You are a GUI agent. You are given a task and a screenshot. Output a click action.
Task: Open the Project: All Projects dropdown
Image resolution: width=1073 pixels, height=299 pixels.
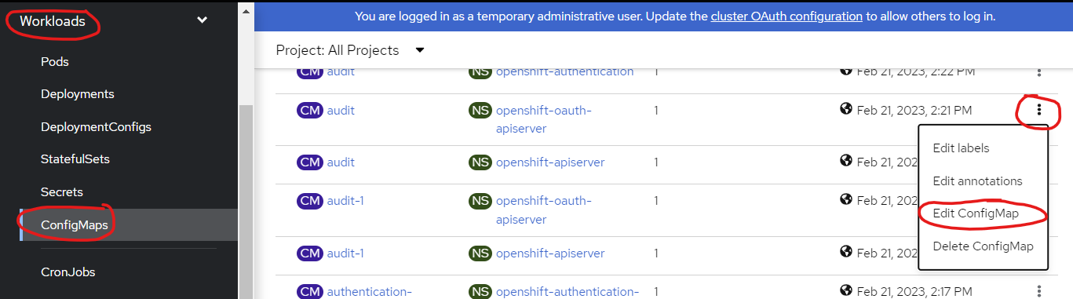(350, 50)
